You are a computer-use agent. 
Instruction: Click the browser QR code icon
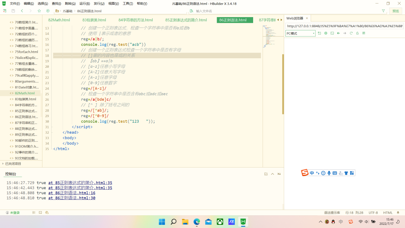364,33
